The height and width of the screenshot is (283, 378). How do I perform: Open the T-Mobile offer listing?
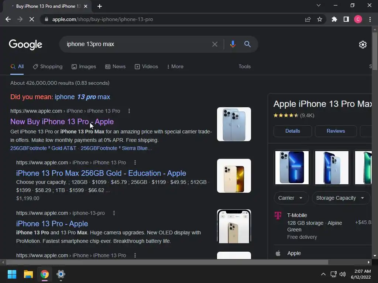pyautogui.click(x=323, y=226)
